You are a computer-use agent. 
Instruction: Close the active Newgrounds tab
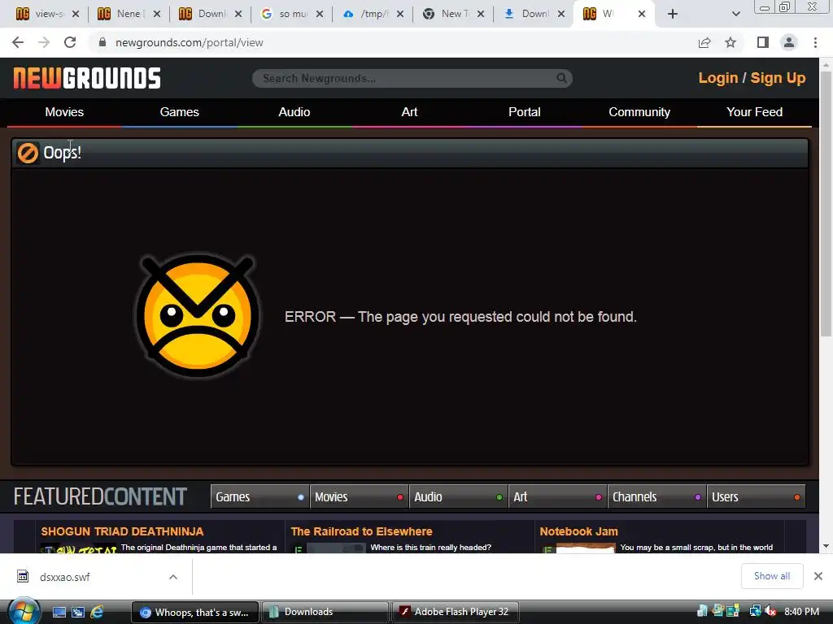(642, 14)
